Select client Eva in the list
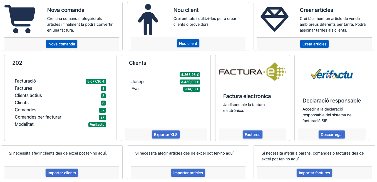 [x=135, y=89]
